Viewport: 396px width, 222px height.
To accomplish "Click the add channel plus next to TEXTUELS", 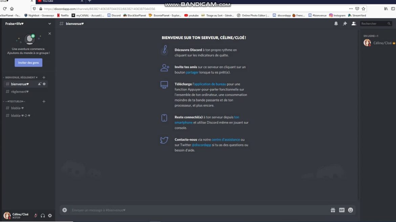I will coord(44,101).
